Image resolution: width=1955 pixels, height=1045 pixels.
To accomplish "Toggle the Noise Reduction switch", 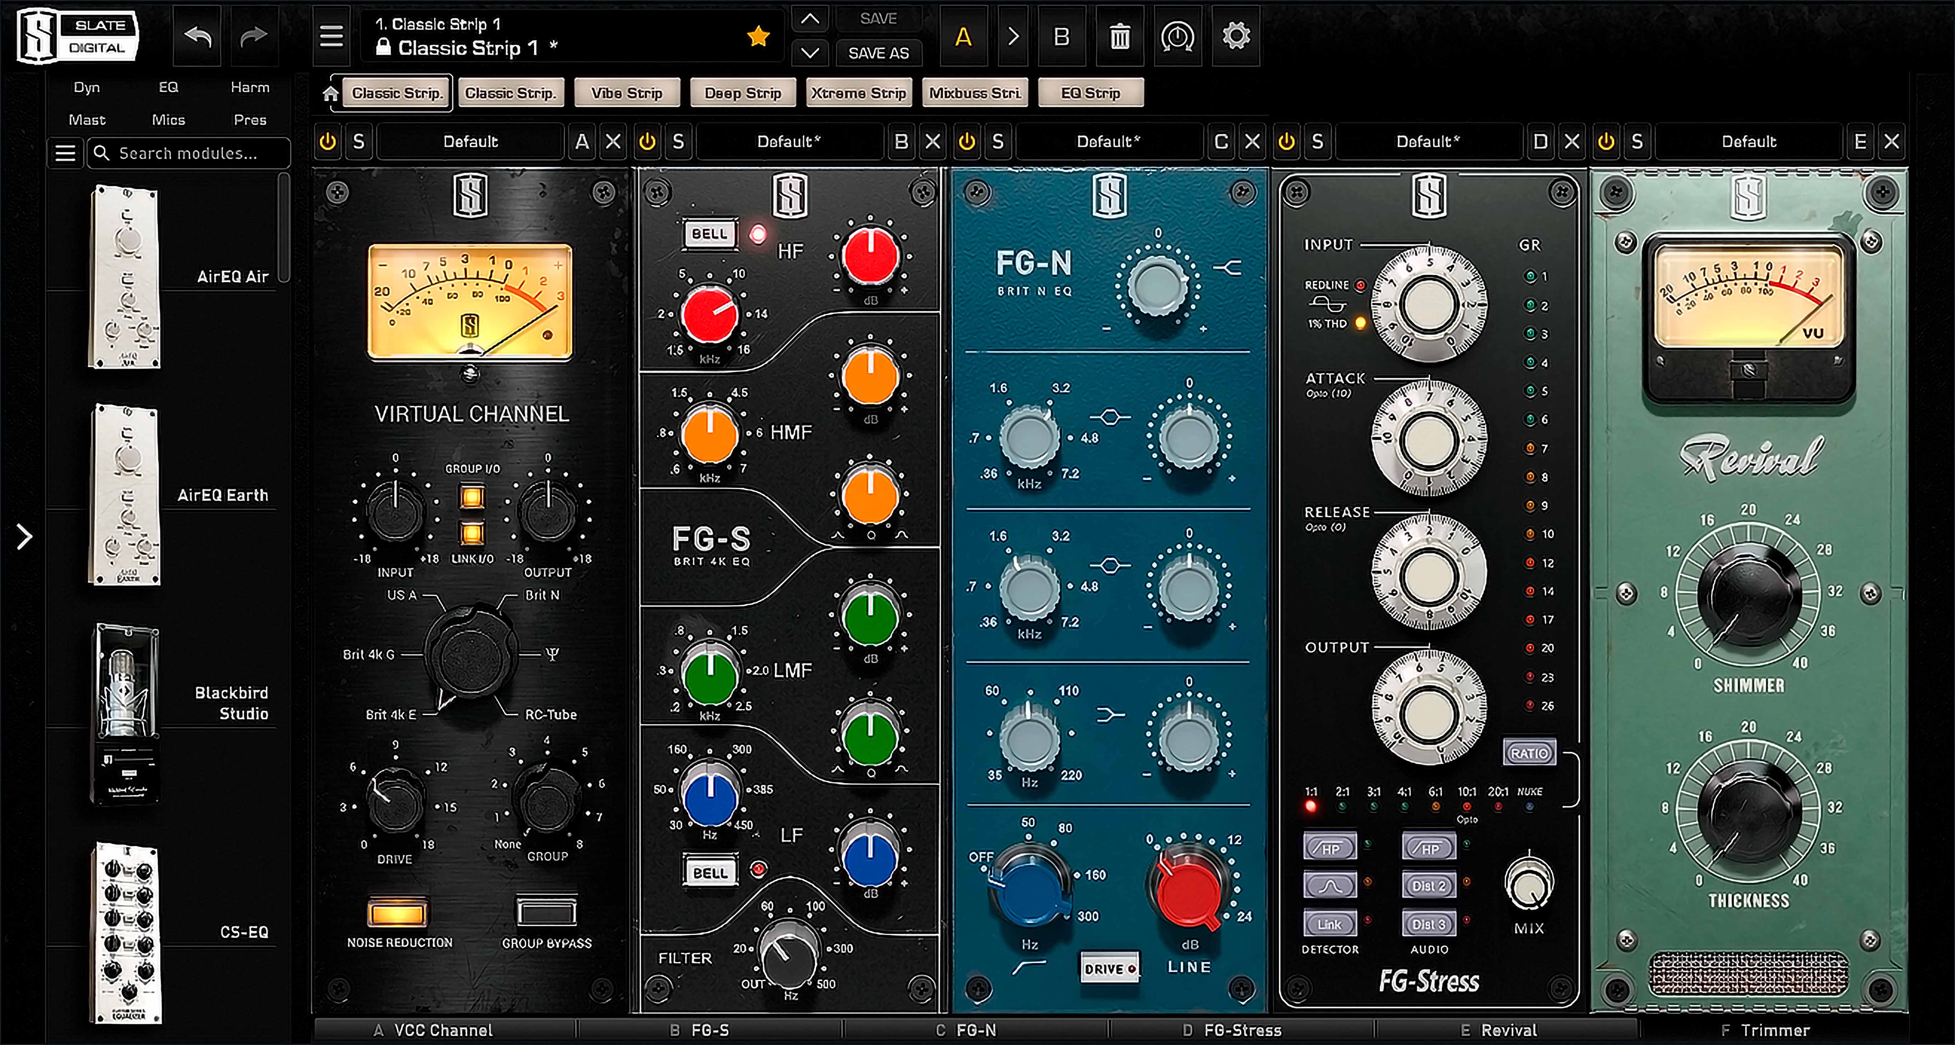I will 397,913.
